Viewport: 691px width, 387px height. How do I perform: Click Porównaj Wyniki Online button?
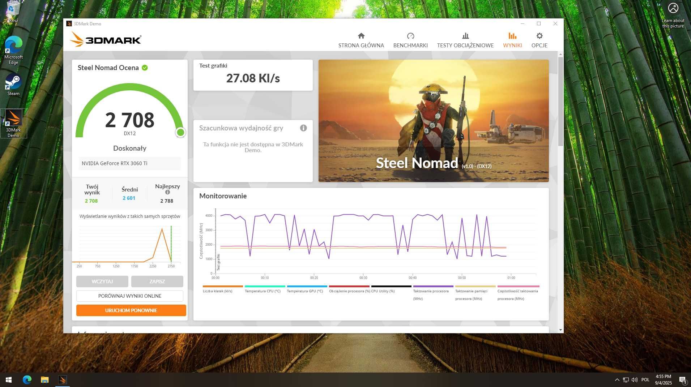(130, 296)
